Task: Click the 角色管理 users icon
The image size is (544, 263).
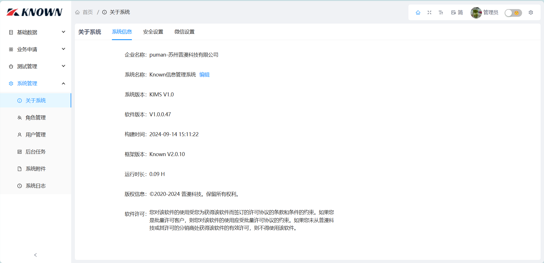Action: (20, 118)
